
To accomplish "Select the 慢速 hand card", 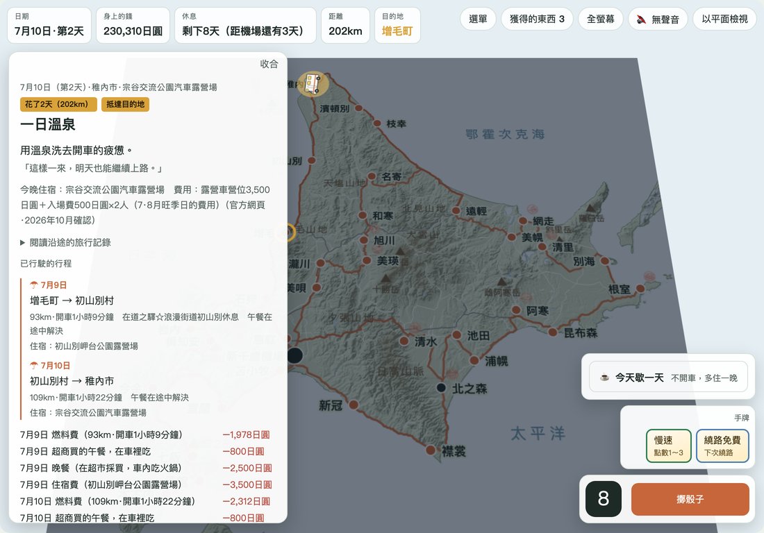I will tap(668, 446).
